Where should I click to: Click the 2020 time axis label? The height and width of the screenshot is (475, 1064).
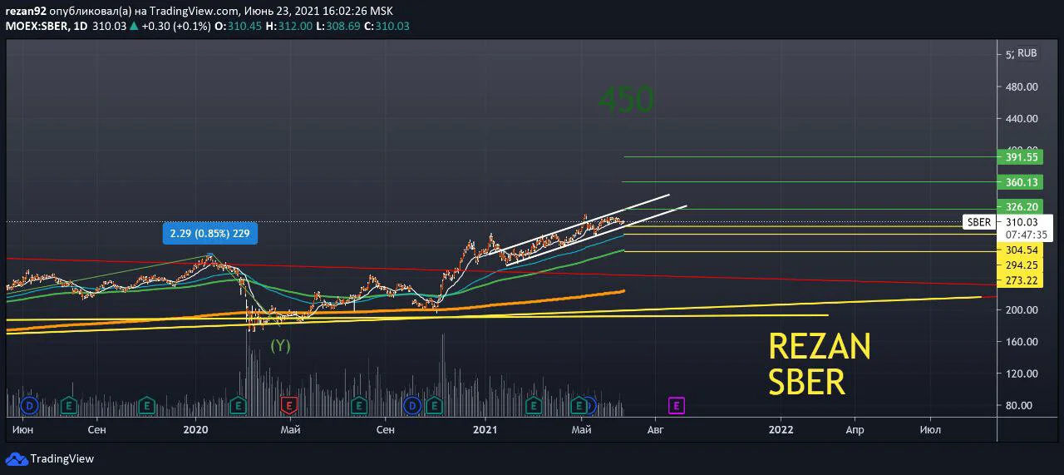[x=195, y=429]
